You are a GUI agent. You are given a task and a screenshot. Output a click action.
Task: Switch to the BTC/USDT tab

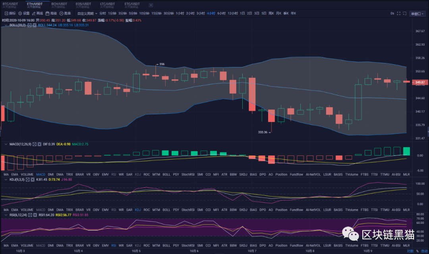pyautogui.click(x=10, y=5)
